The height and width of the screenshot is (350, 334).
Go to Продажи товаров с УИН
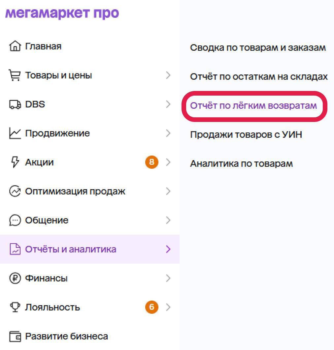tap(246, 134)
